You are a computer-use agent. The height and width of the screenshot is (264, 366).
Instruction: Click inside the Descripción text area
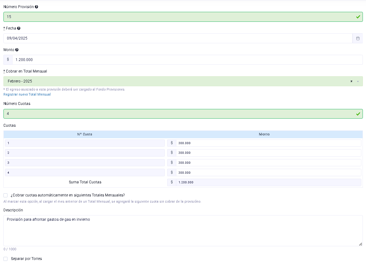pos(183,230)
